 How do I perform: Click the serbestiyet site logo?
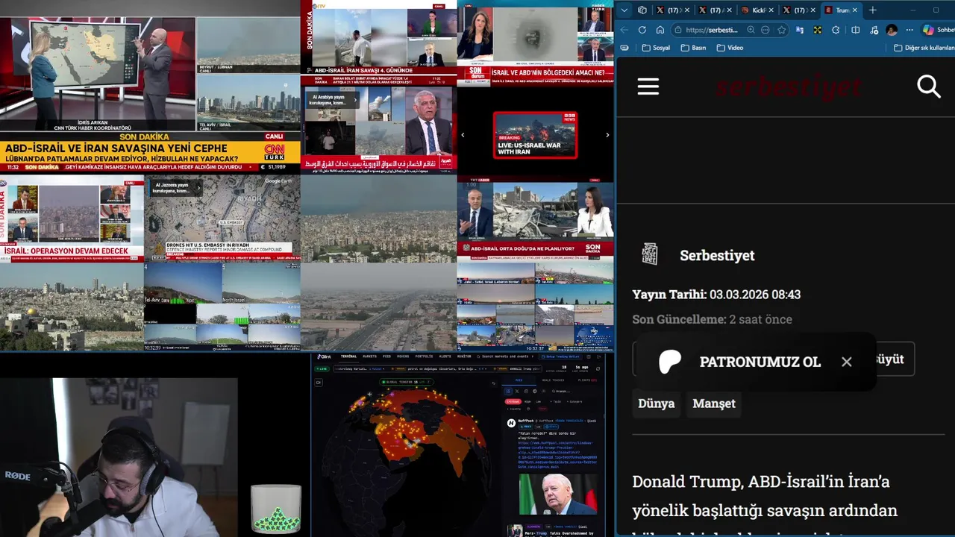789,87
